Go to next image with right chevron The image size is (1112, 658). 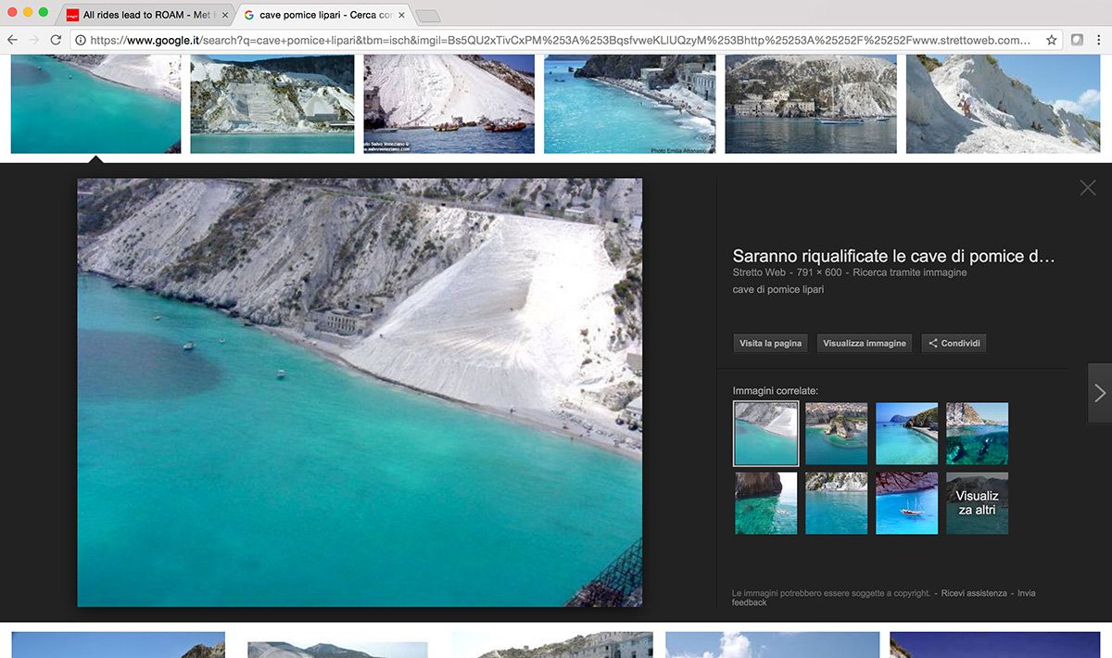click(x=1099, y=393)
